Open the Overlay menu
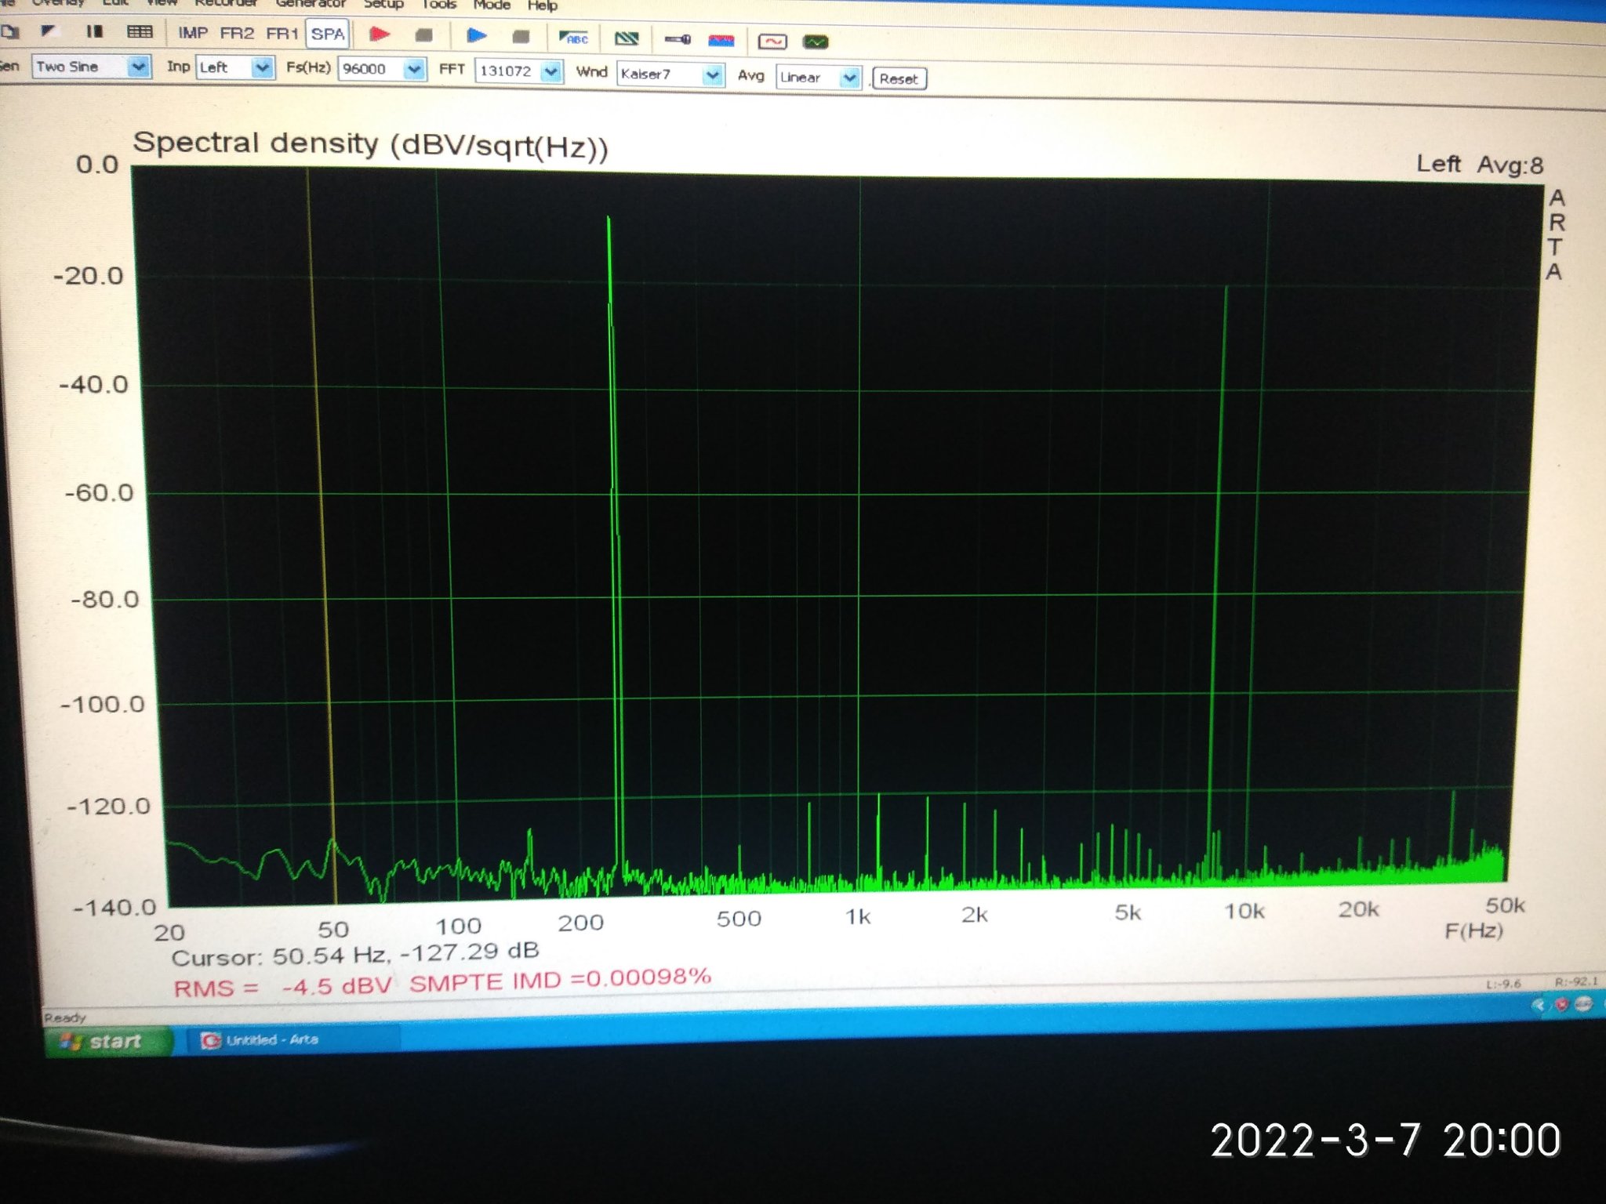Viewport: 1606px width, 1204px height. pos(57,2)
